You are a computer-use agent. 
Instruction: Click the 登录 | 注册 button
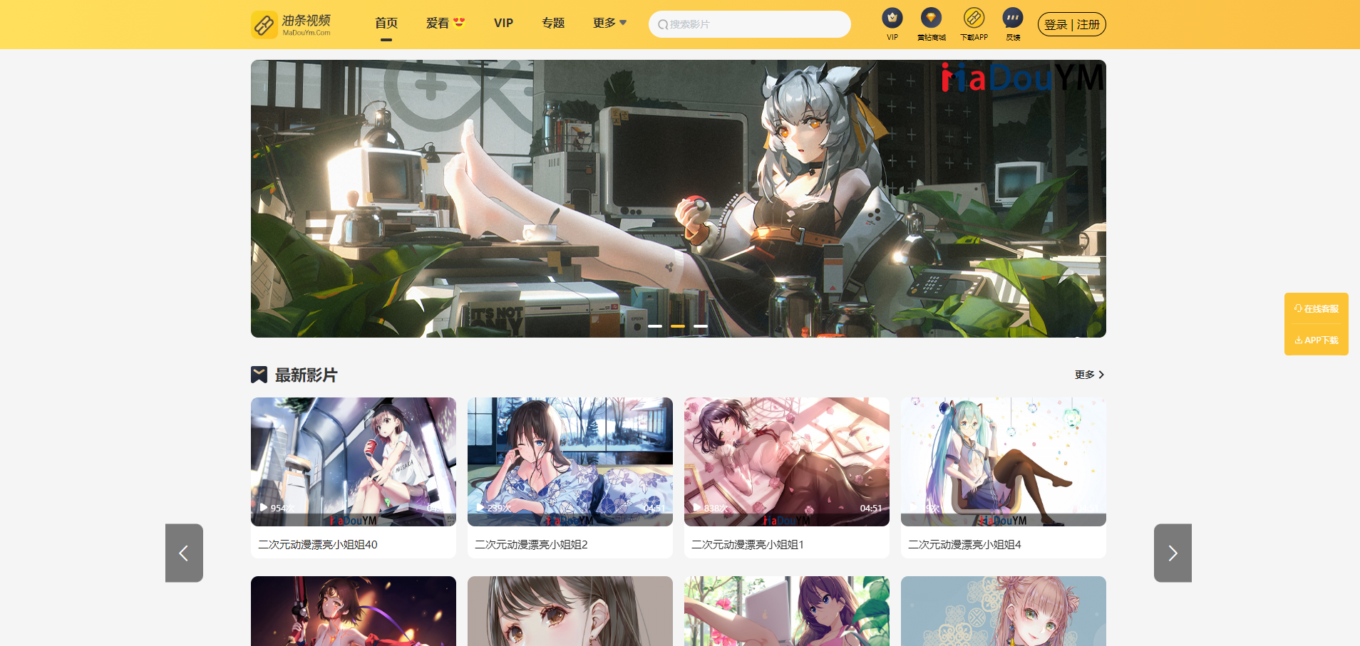pyautogui.click(x=1071, y=24)
